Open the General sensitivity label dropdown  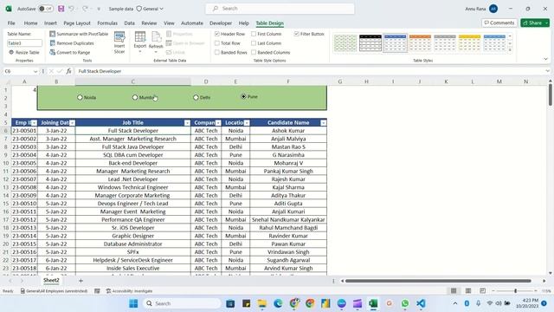(x=151, y=9)
